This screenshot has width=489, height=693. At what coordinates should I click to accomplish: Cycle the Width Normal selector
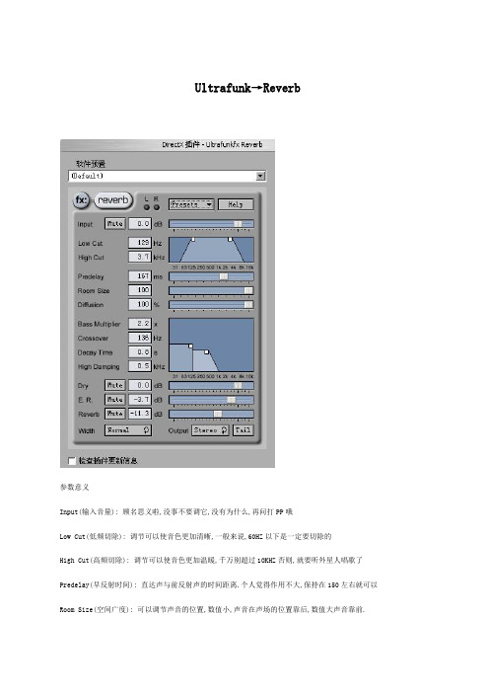(128, 430)
